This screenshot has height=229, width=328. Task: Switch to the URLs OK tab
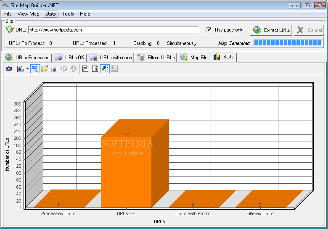pyautogui.click(x=69, y=58)
